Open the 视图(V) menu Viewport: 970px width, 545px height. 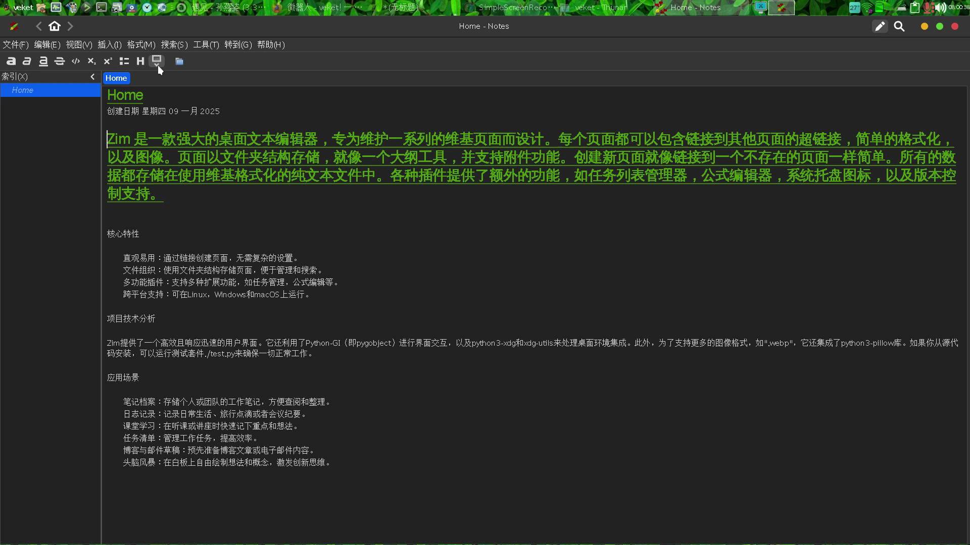point(79,45)
